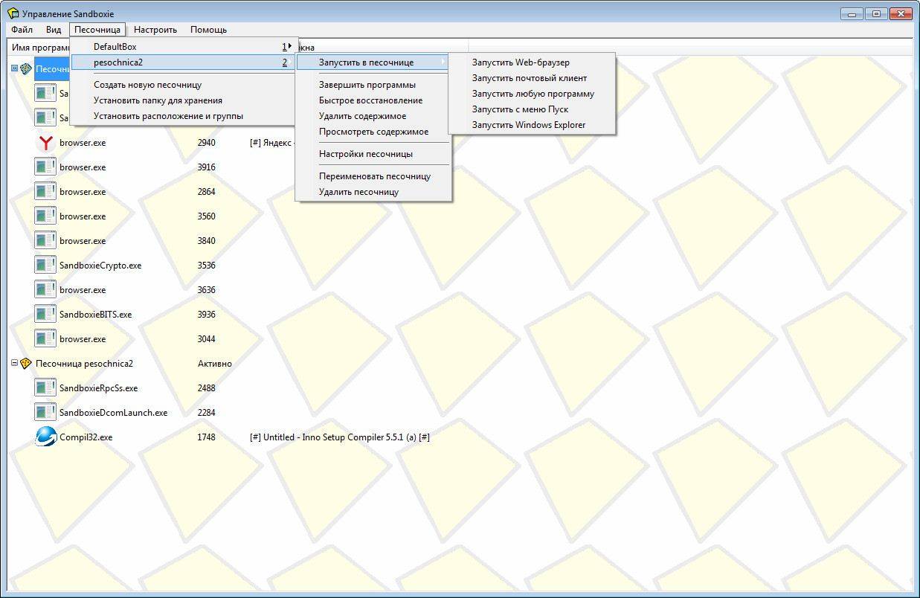Select the SandboxieDcomLaunch.exe process name
920x598 pixels.
(113, 413)
